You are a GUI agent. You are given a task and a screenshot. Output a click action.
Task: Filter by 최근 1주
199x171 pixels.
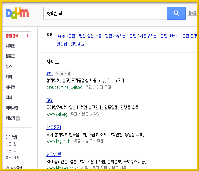[x=11, y=151]
